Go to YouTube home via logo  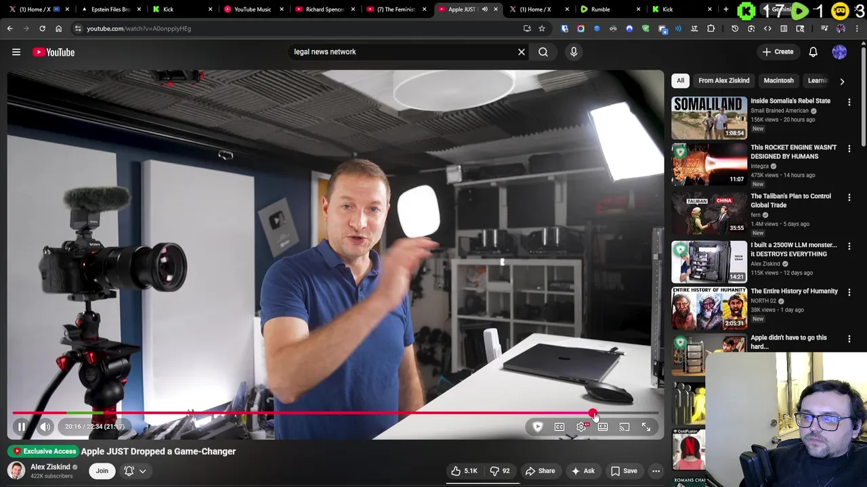click(x=54, y=52)
